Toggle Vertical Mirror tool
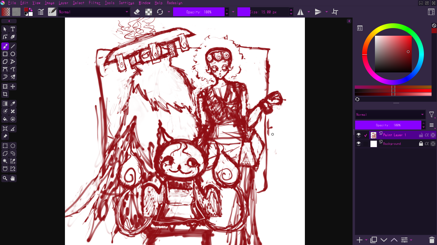 (318, 12)
